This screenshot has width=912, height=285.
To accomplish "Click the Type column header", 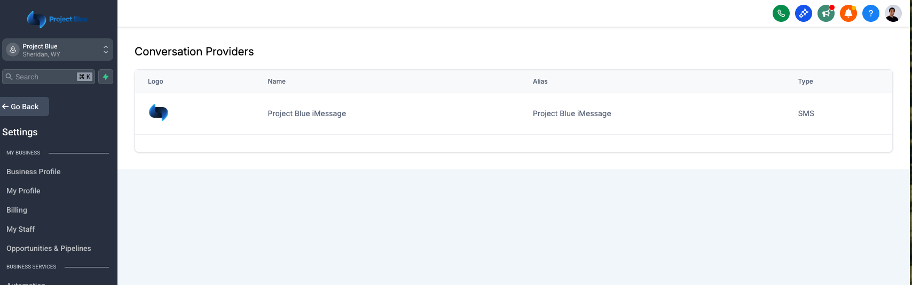I will pos(805,82).
